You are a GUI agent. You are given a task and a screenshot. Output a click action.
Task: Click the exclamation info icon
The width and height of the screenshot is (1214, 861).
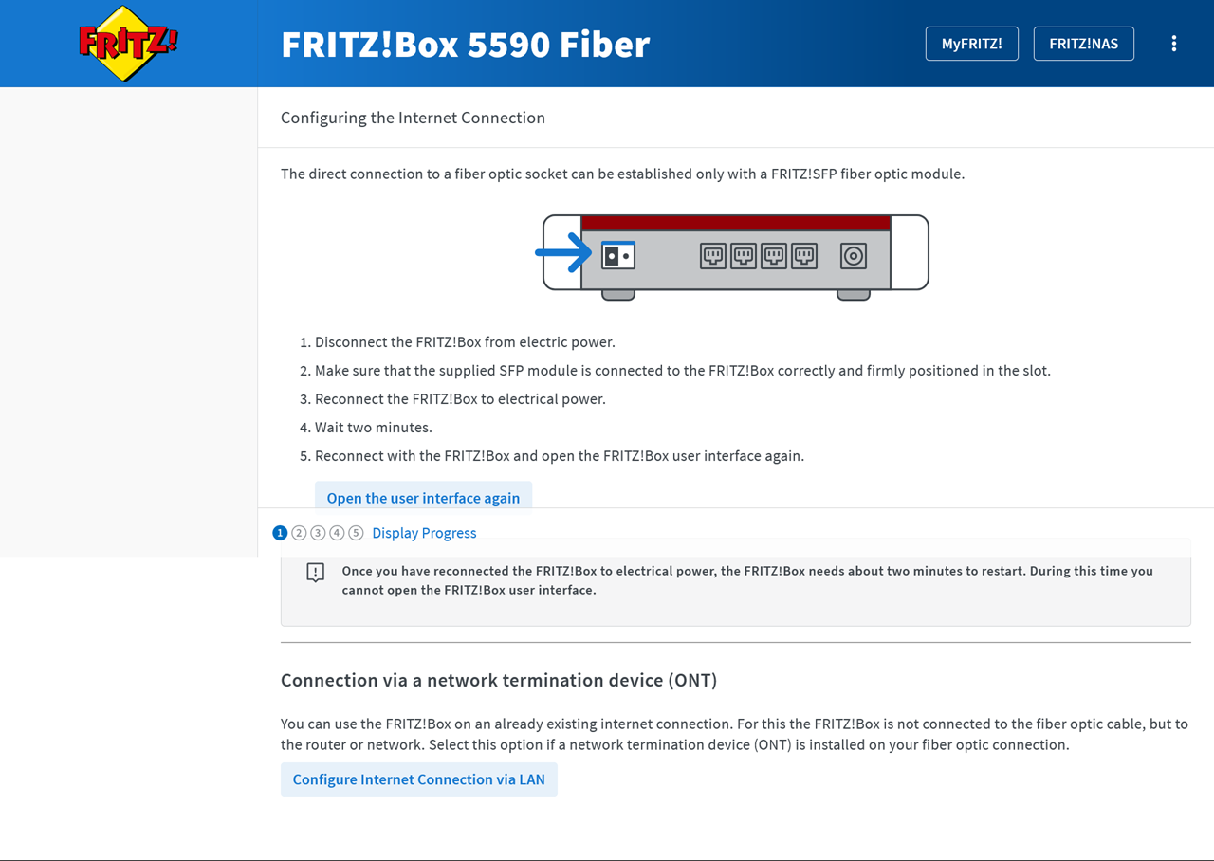(x=316, y=572)
